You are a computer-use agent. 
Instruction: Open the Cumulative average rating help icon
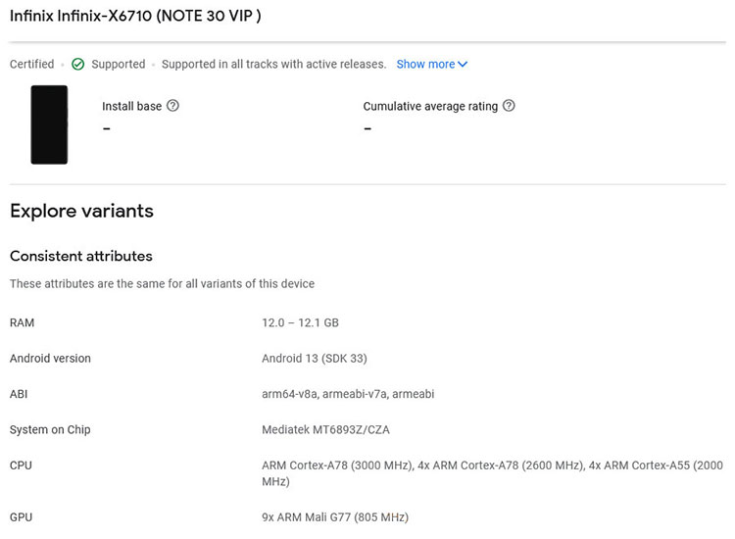(509, 106)
